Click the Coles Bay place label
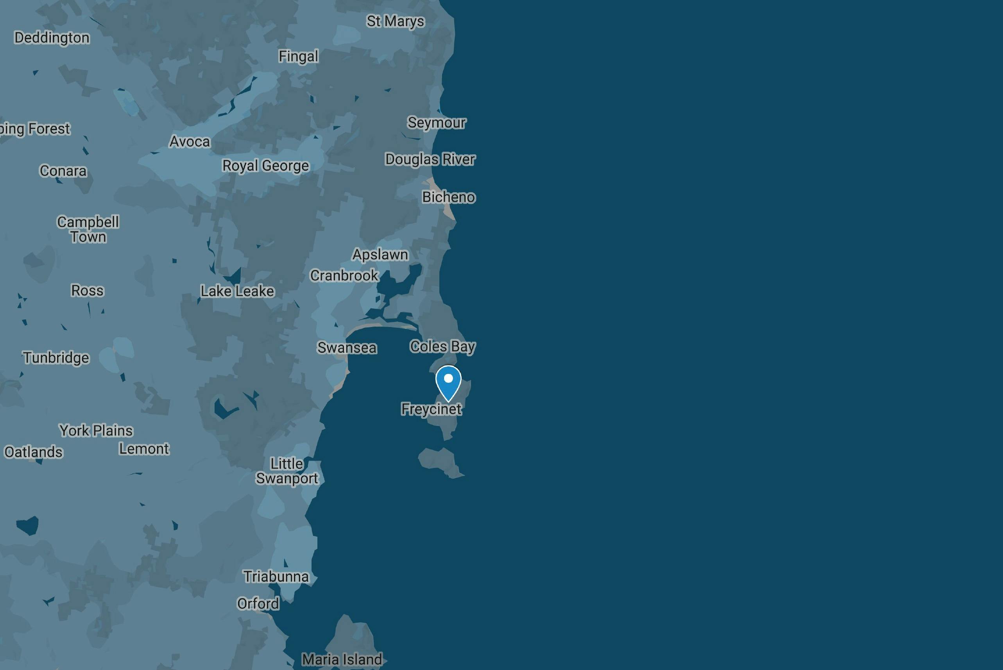Viewport: 1003px width, 670px height. pos(442,346)
